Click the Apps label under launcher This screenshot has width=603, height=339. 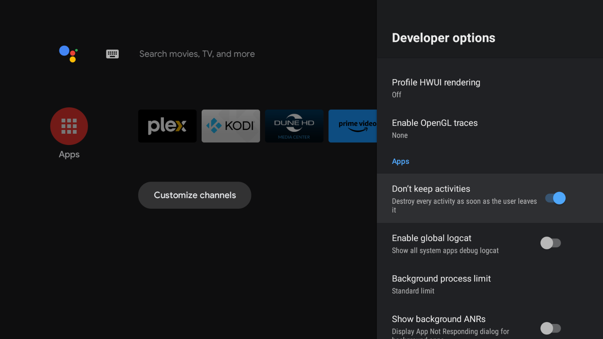point(69,154)
